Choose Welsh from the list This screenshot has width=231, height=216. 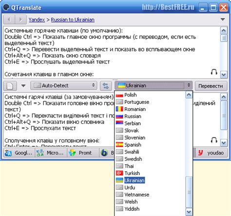click(150, 202)
